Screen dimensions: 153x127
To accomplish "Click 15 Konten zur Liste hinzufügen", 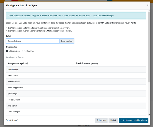I will point(134,120).
